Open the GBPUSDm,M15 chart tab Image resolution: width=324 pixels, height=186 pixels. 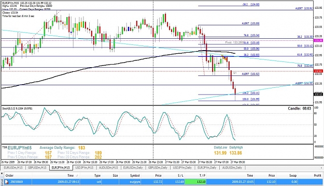37,168
